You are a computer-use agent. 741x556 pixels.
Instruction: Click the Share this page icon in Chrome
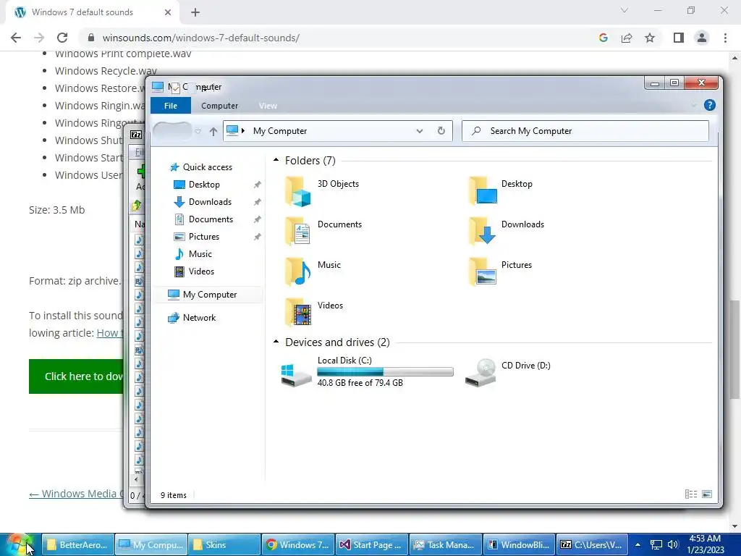(x=627, y=38)
